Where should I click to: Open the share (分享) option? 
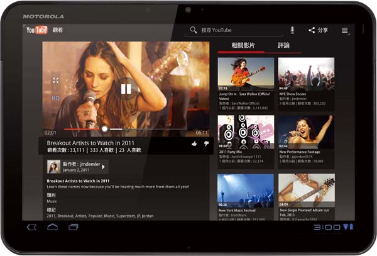pyautogui.click(x=318, y=30)
